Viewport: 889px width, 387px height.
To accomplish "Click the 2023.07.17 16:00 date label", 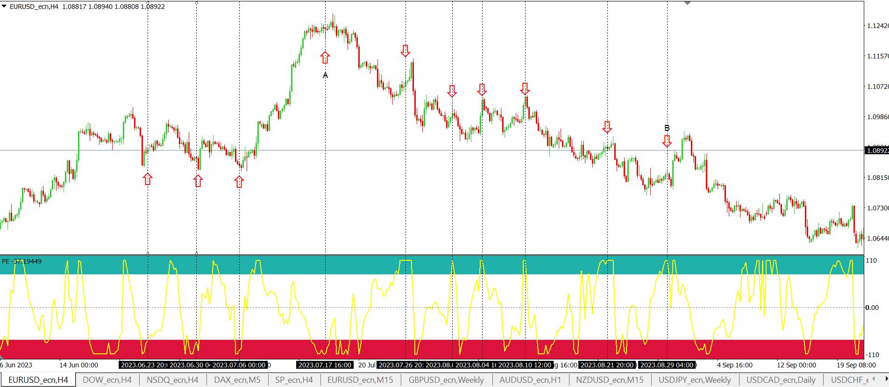I will [325, 365].
